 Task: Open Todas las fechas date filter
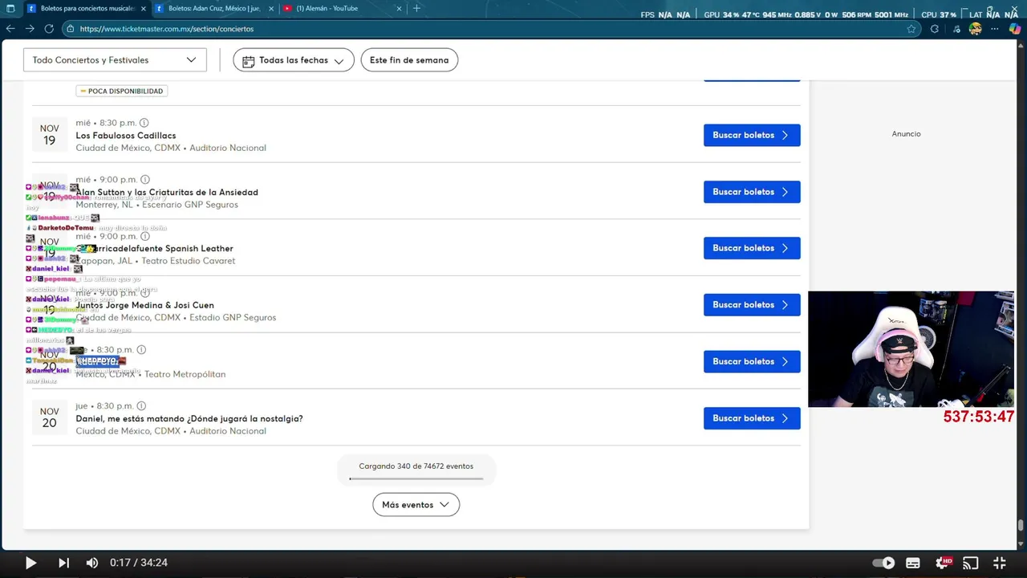point(294,60)
